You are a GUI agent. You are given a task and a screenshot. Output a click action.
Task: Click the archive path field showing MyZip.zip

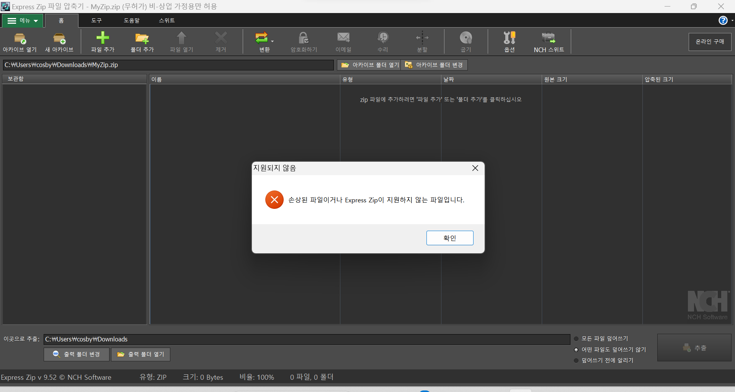tap(168, 65)
